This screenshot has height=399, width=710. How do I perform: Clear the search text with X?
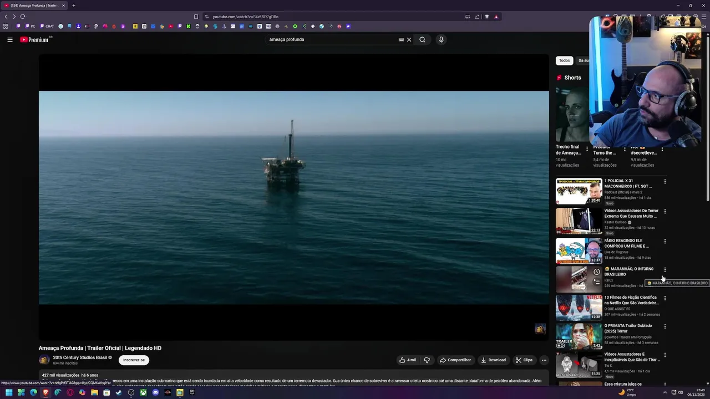409,39
